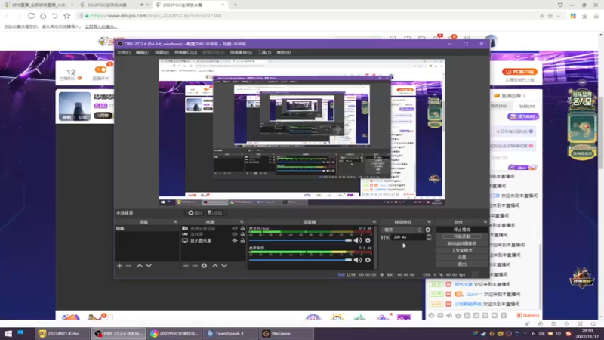Open user avatar on Douyu header
Image resolution: width=604 pixels, height=340 pixels.
click(492, 42)
